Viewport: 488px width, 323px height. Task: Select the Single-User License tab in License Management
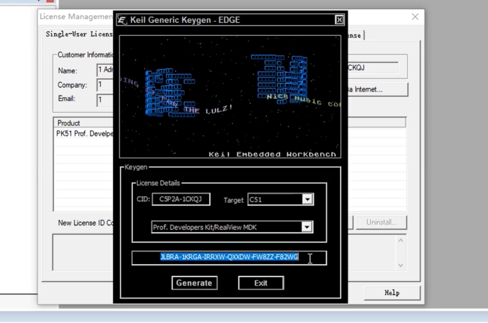79,34
